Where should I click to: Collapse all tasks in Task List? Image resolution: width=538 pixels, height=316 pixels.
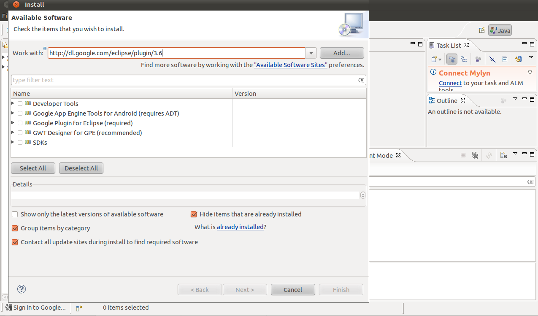tap(504, 59)
